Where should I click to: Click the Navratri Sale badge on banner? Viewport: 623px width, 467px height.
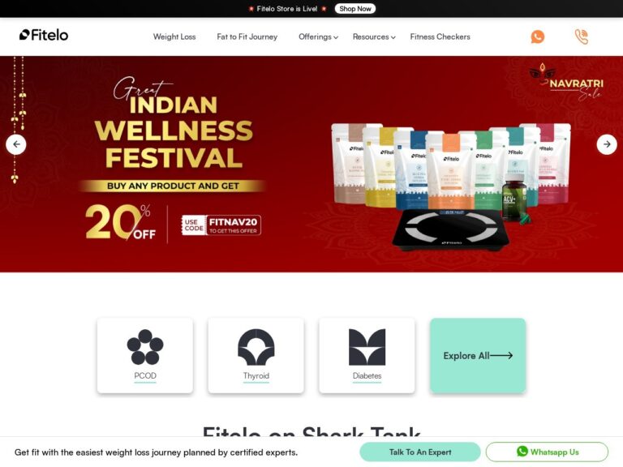(566, 81)
